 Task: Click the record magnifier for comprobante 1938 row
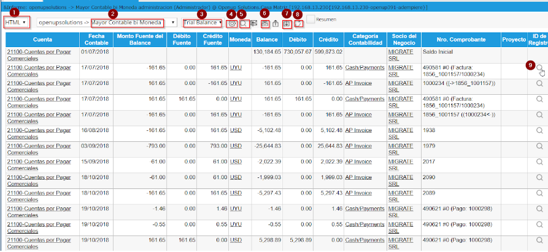coord(539,132)
